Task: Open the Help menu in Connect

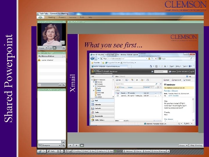Action: (90, 17)
